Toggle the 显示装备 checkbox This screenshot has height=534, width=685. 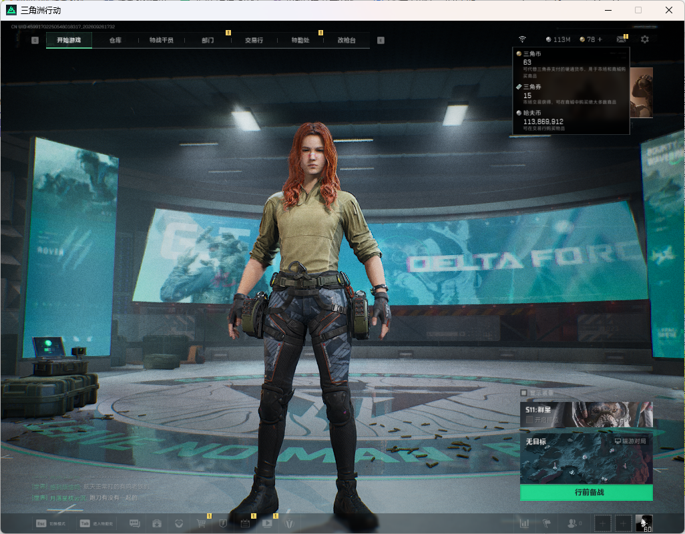point(524,393)
